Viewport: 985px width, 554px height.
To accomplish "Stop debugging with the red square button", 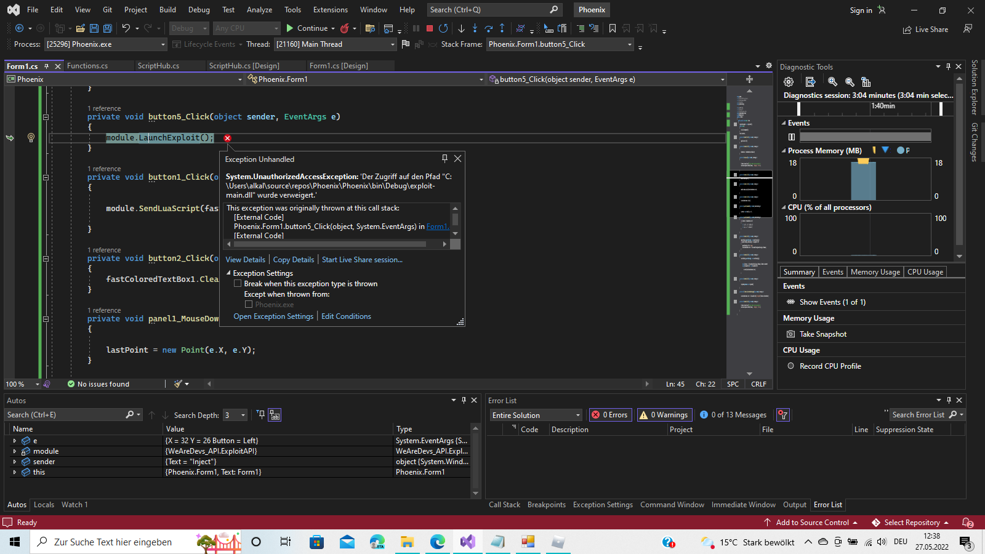I will point(430,28).
